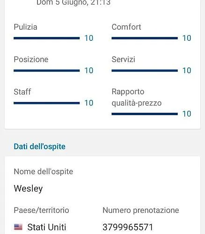This screenshot has height=234, width=205.
Task: Click the Comfort rating bar
Action: point(145,38)
